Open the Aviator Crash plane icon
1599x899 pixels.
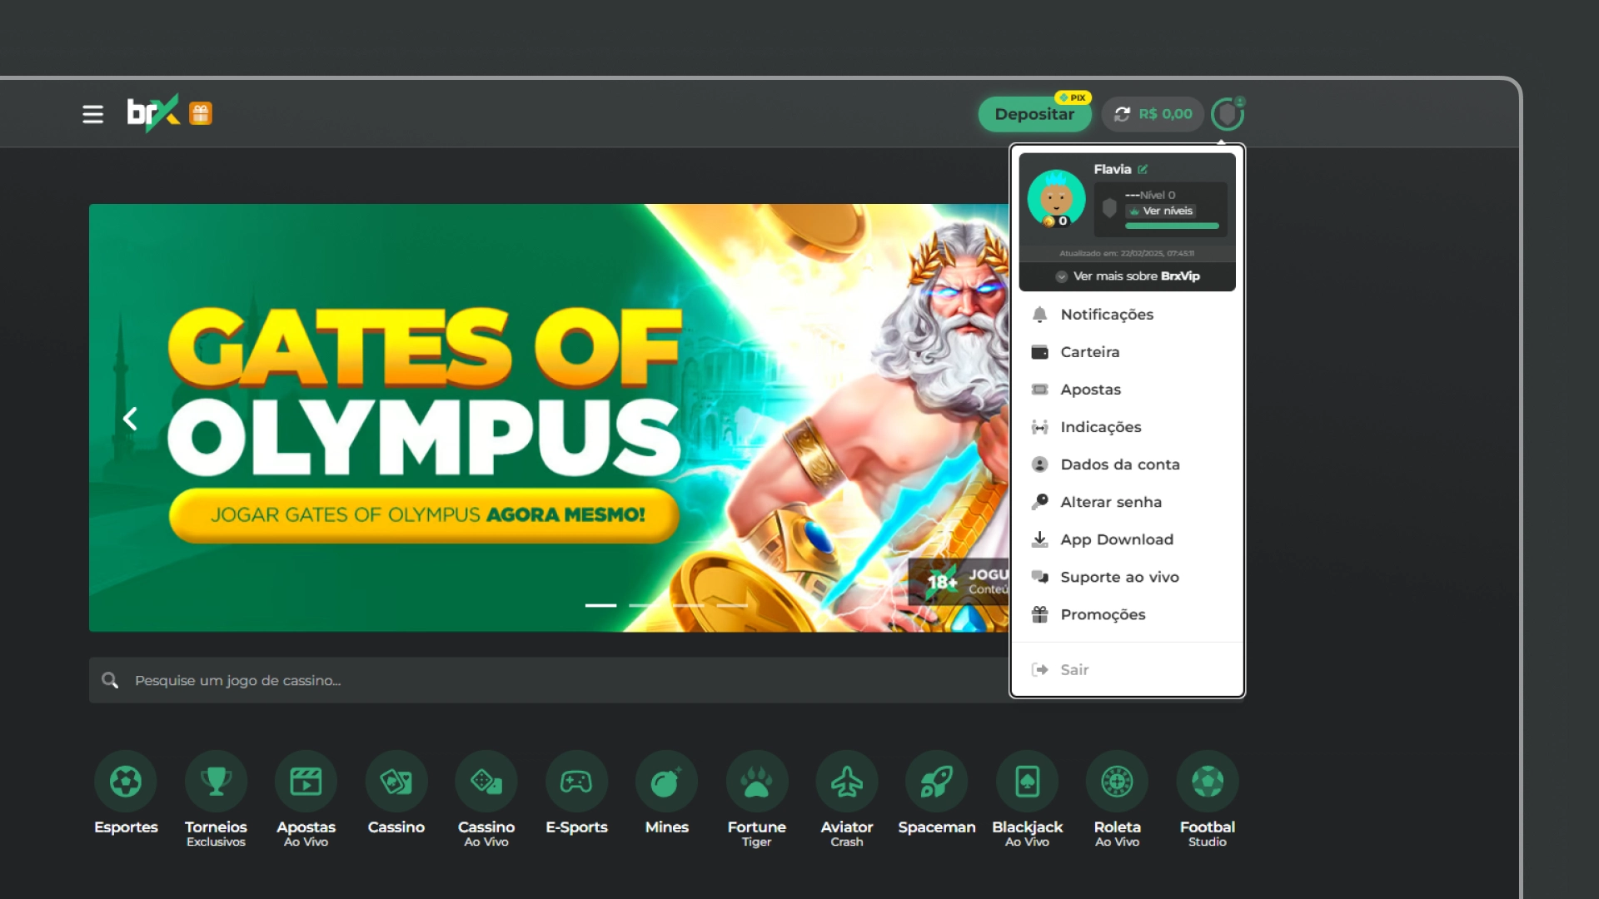[x=846, y=782]
